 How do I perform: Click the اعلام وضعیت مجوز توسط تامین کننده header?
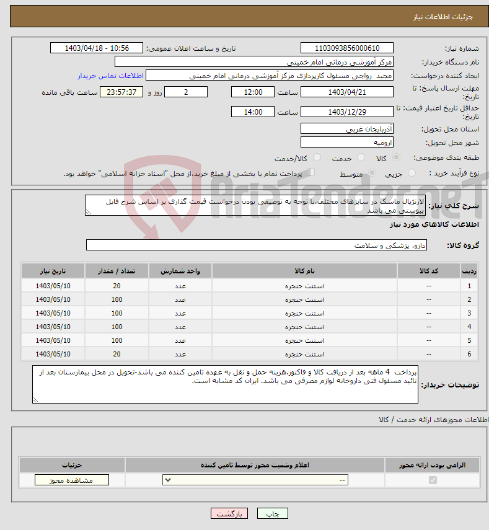255,465
